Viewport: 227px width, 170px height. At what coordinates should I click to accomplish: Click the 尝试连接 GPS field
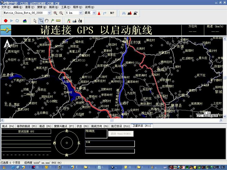pyautogui.click(x=26, y=132)
